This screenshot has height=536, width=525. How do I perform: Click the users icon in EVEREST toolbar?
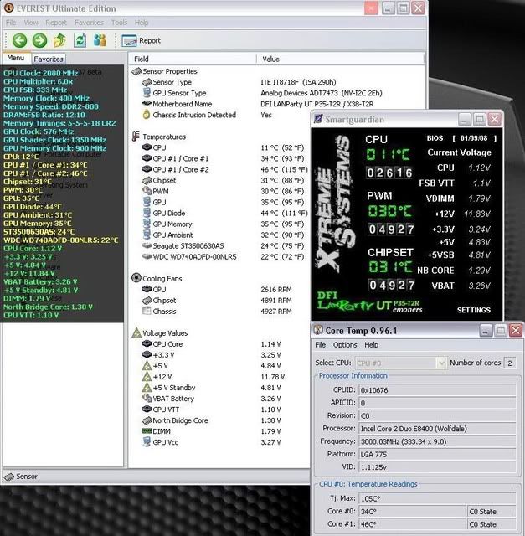[100, 40]
